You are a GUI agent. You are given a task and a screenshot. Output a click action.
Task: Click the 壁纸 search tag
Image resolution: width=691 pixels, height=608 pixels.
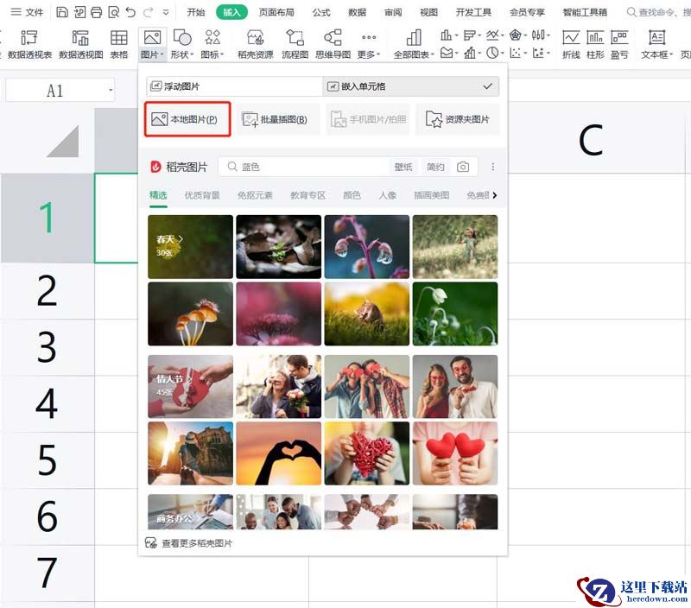pyautogui.click(x=403, y=167)
